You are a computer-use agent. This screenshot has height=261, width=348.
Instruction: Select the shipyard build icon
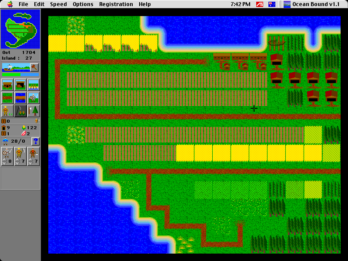click(33, 84)
